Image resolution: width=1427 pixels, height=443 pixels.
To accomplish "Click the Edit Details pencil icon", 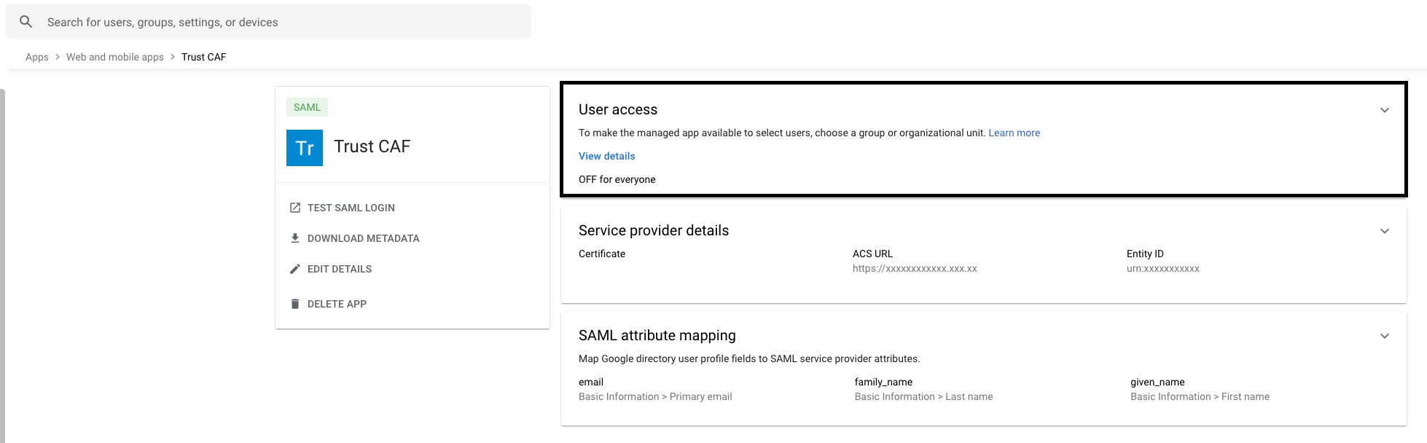I will point(295,269).
